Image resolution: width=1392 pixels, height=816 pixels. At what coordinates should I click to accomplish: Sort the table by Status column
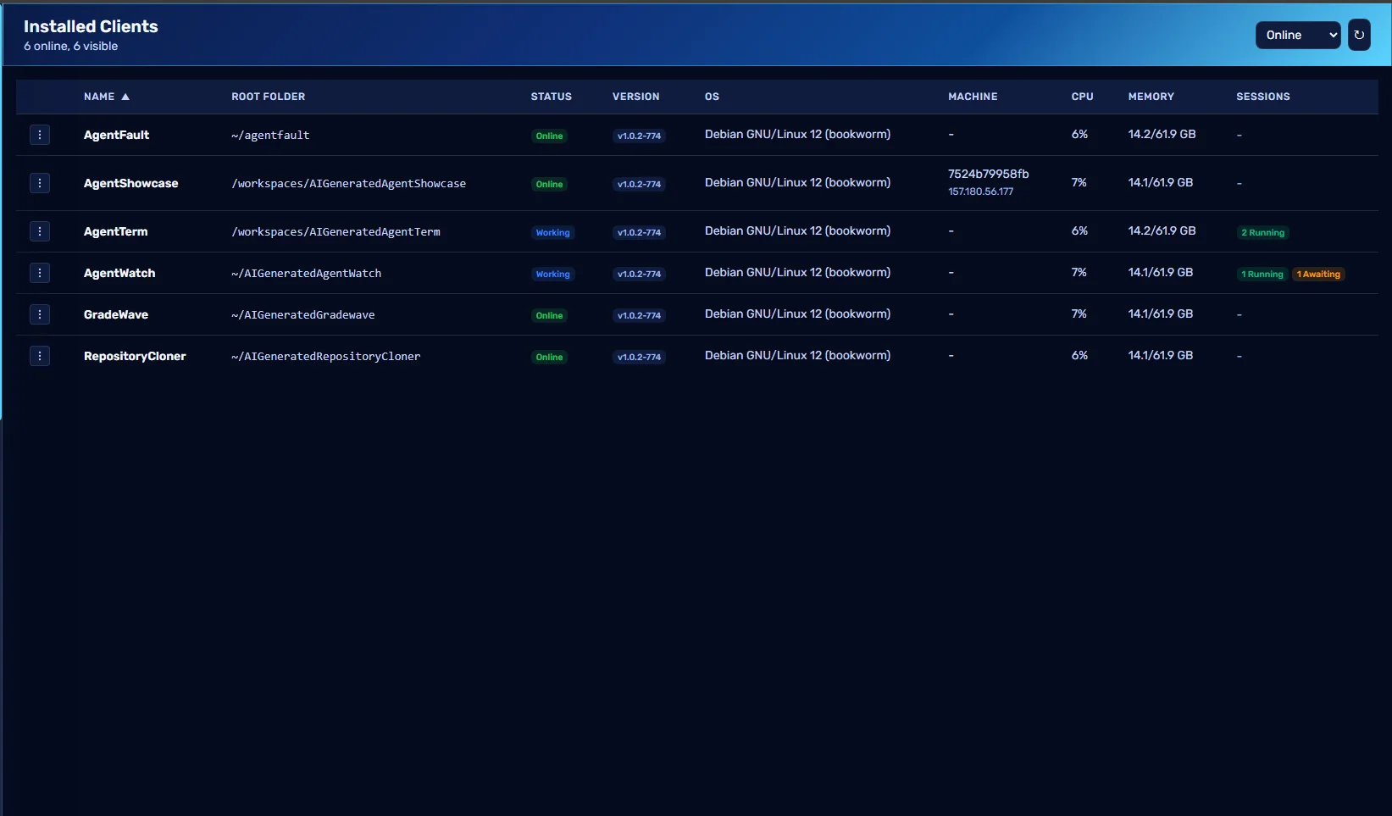point(551,97)
